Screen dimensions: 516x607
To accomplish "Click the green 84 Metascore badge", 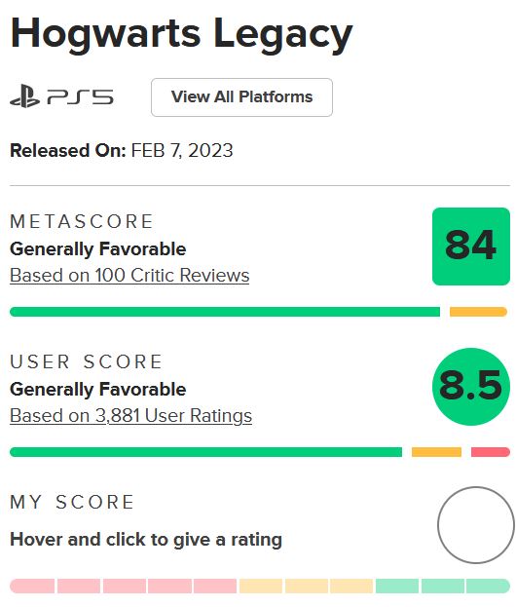I will (x=471, y=247).
